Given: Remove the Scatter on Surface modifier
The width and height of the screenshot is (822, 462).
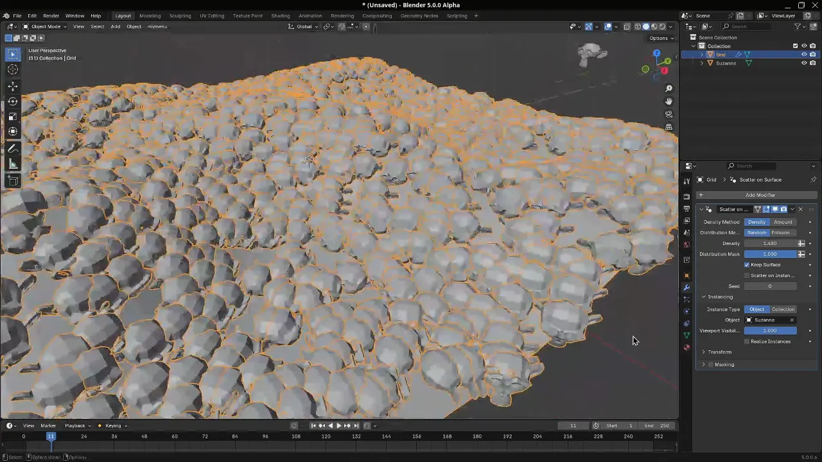Looking at the screenshot, I should (x=800, y=209).
